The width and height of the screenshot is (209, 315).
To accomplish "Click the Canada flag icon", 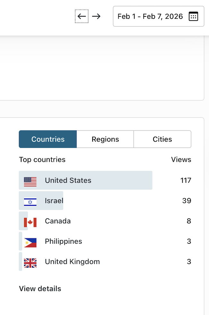I will click(x=30, y=222).
